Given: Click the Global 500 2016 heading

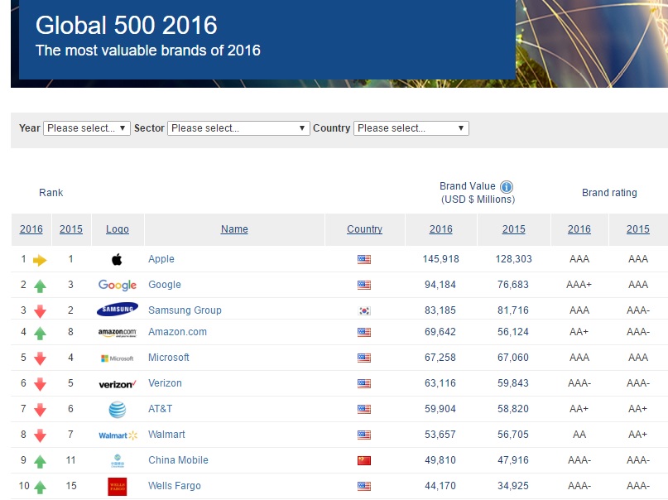Looking at the screenshot, I should (x=126, y=25).
